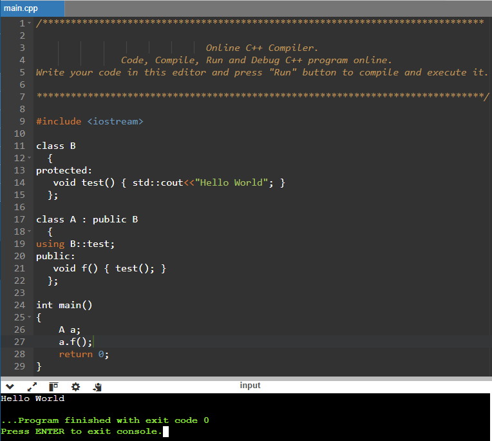Click the "Hello World" string literal
The width and height of the screenshot is (492, 441).
click(x=232, y=182)
